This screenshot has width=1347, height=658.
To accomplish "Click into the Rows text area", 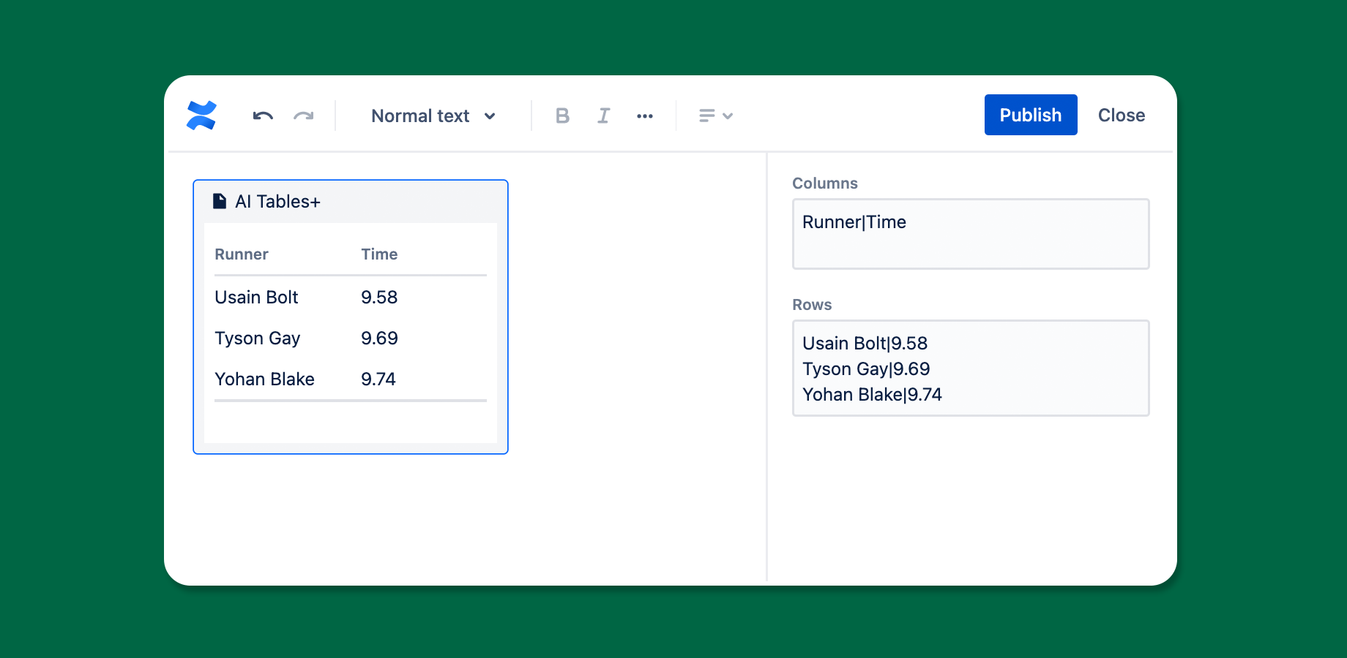I will coord(970,368).
